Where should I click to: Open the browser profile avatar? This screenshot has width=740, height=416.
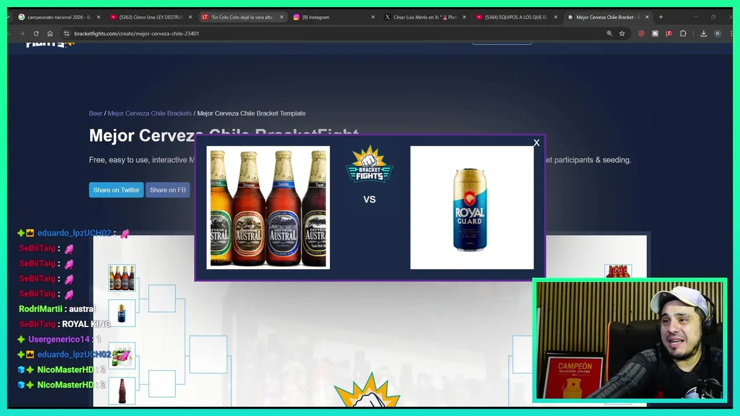pyautogui.click(x=717, y=34)
